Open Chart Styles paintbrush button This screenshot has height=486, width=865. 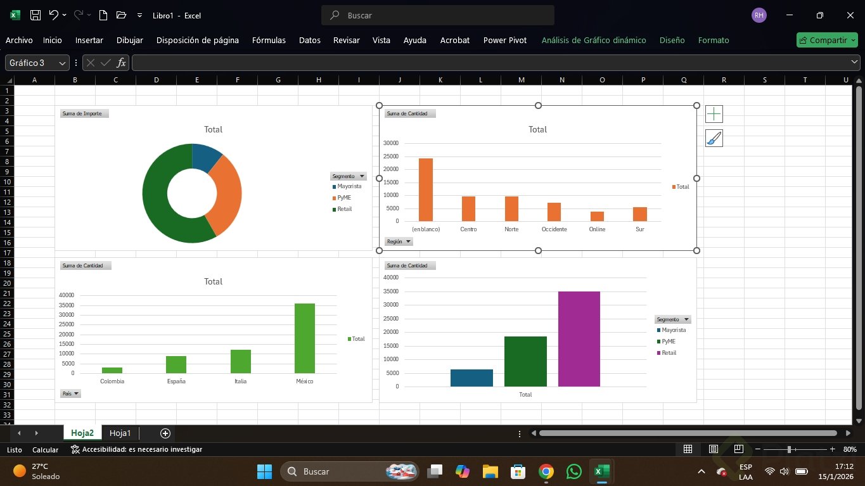(714, 138)
